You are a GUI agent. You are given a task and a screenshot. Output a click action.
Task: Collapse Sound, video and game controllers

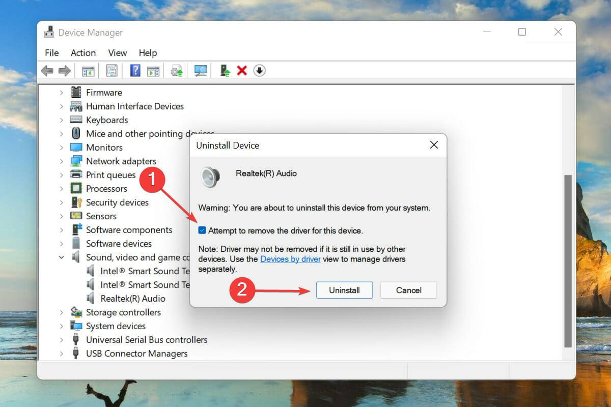pos(61,257)
